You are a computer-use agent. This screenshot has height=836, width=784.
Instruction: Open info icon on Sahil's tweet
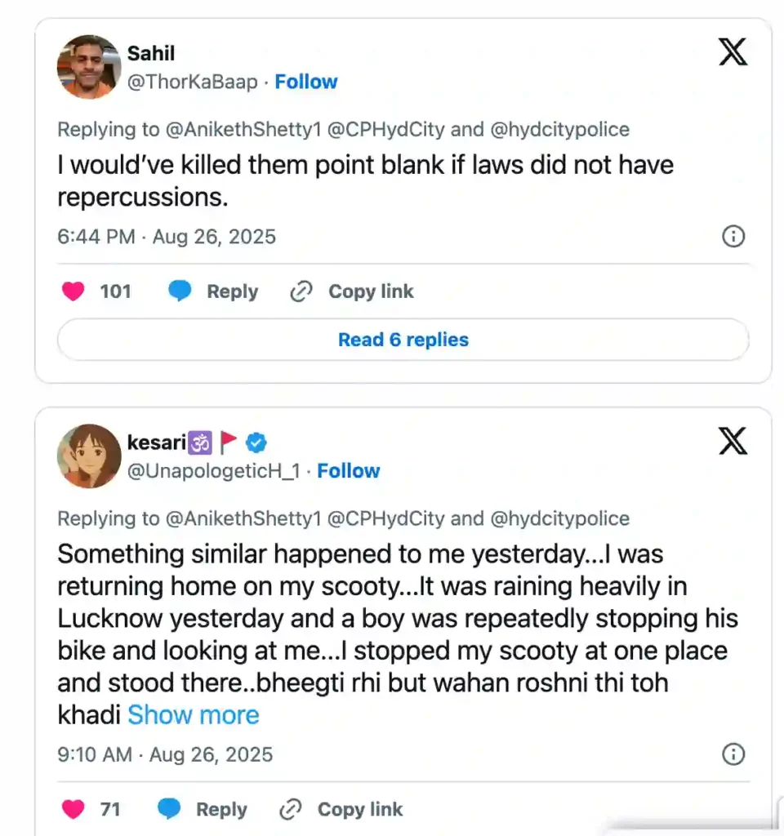pos(733,237)
